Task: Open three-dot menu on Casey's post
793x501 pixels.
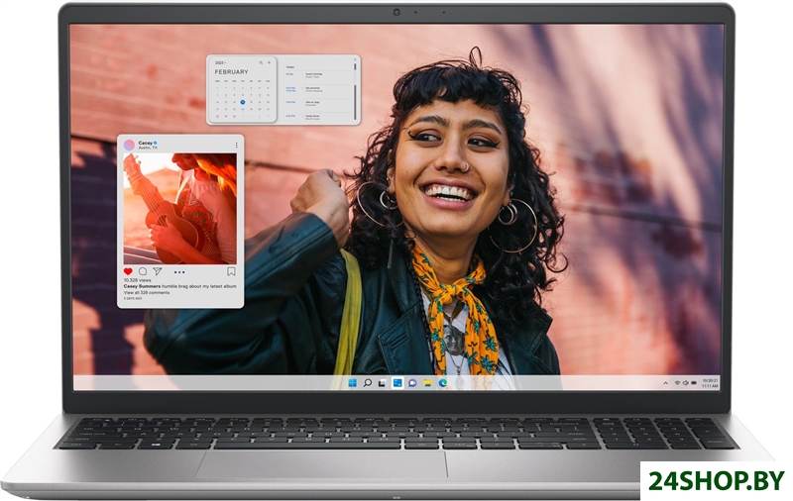Action: click(236, 145)
